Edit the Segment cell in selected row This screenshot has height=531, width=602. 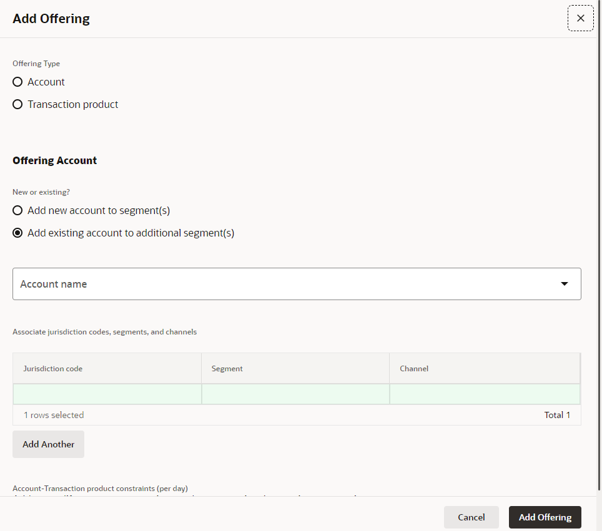(x=295, y=394)
